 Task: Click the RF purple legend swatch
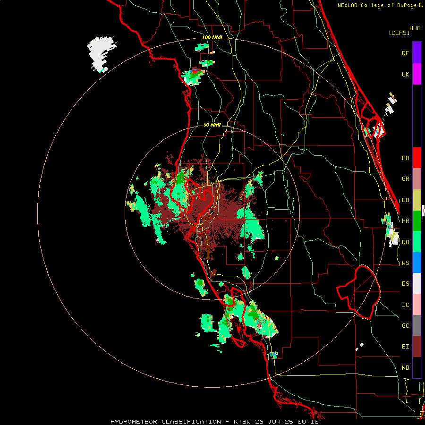coord(417,53)
